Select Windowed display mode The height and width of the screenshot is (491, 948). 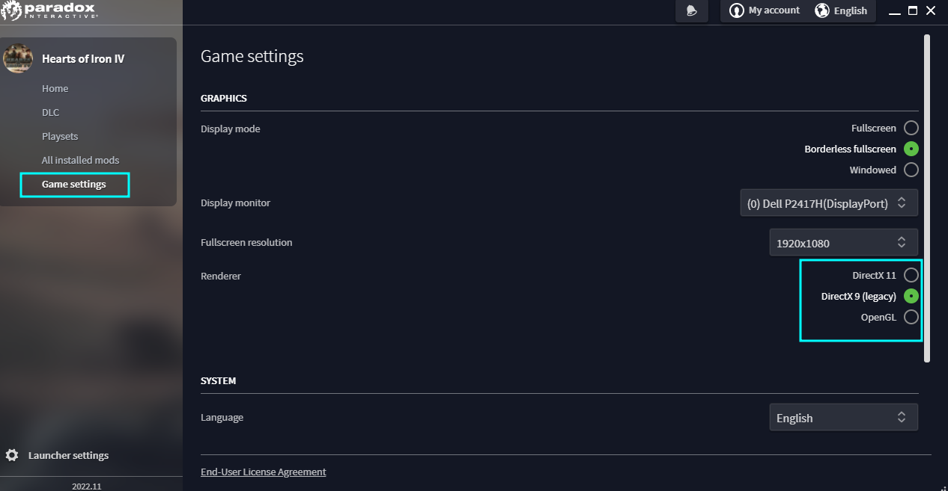(911, 170)
